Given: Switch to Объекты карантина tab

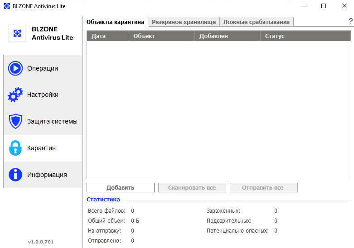Looking at the screenshot, I should tap(116, 22).
